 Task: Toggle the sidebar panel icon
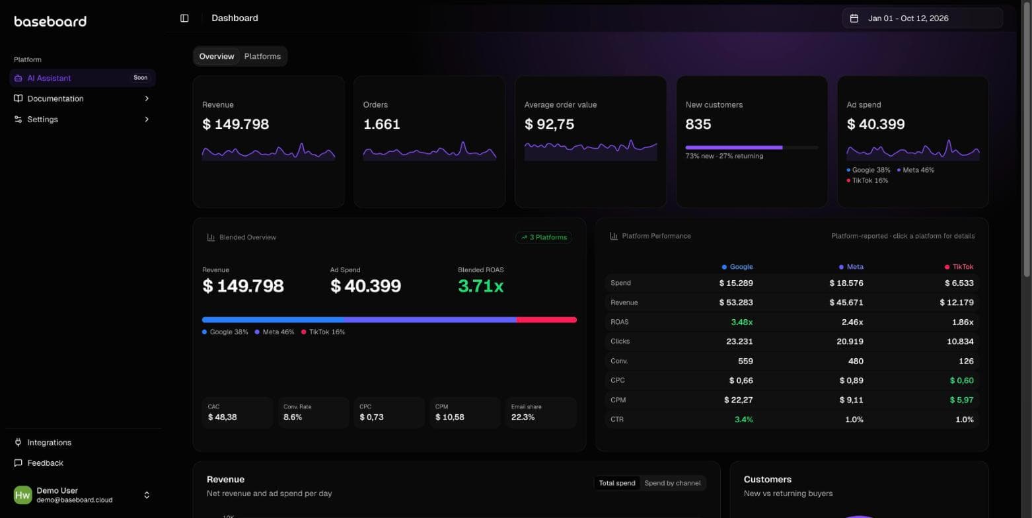click(x=184, y=18)
